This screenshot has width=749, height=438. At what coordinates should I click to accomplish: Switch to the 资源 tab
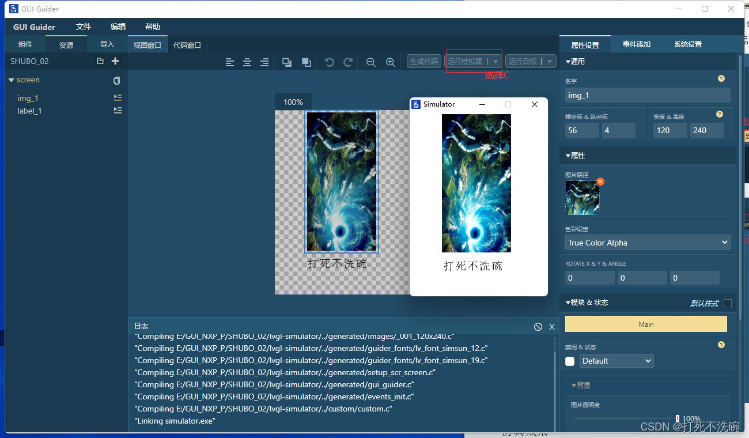pyautogui.click(x=66, y=44)
